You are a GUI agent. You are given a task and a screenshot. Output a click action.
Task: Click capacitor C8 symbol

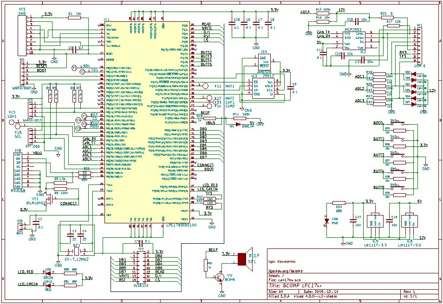click(x=268, y=24)
